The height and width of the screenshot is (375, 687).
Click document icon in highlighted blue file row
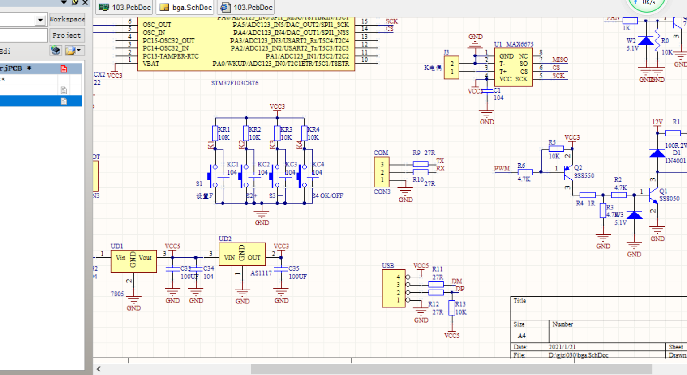[64, 101]
